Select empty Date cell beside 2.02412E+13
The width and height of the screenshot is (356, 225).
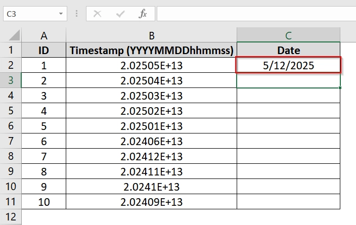click(x=288, y=156)
